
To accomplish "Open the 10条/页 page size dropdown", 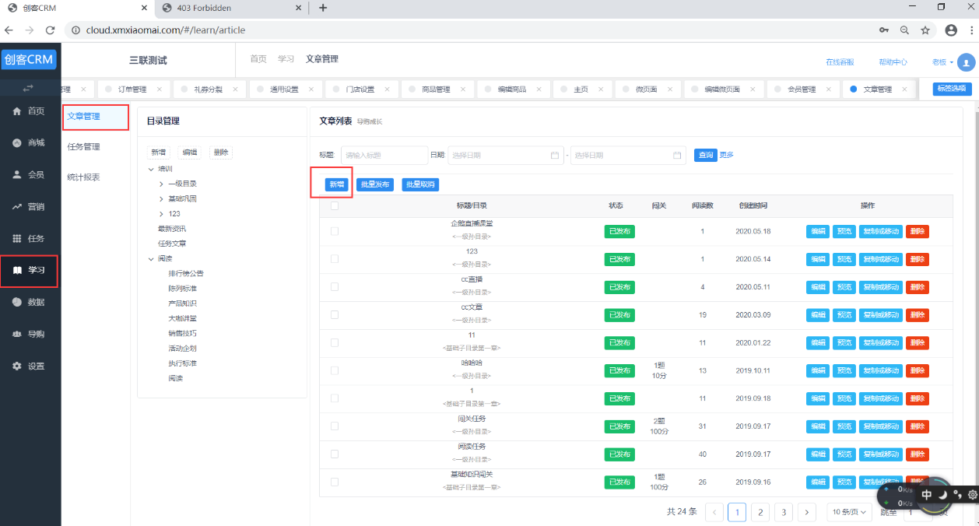I will click(848, 512).
